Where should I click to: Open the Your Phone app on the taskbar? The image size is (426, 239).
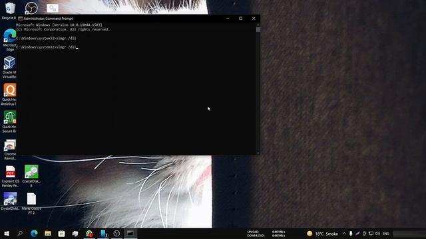click(103, 233)
